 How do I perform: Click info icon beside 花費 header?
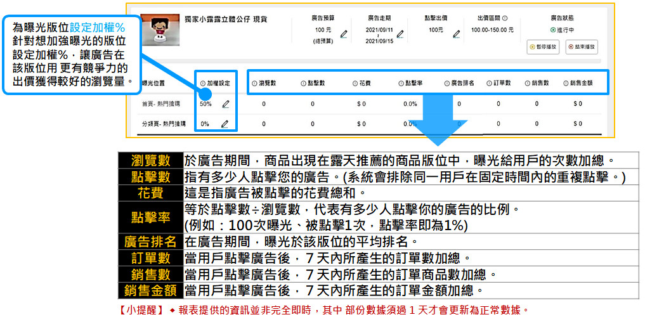click(354, 83)
